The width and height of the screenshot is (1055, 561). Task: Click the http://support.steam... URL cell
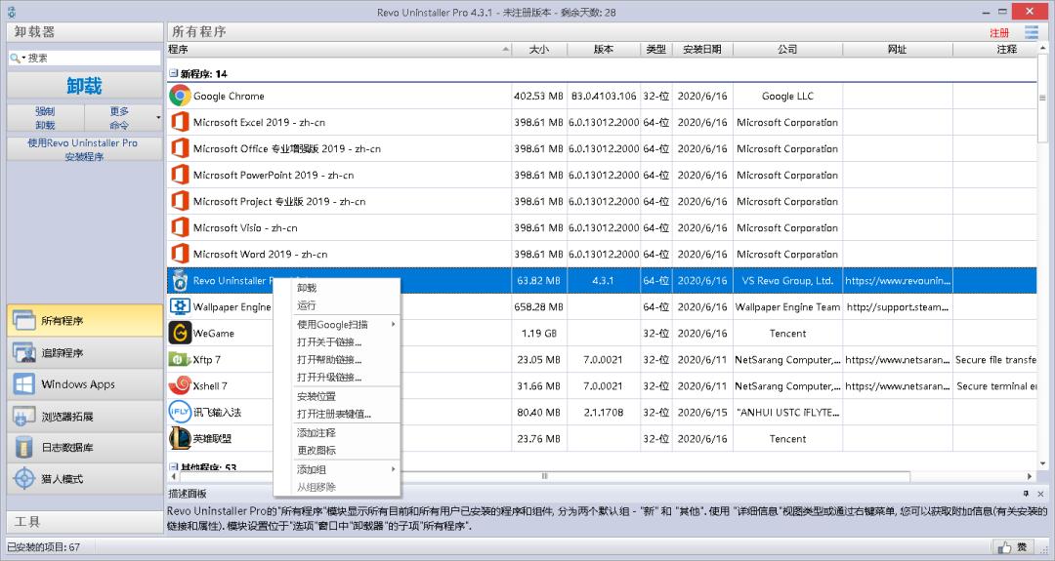pyautogui.click(x=897, y=306)
